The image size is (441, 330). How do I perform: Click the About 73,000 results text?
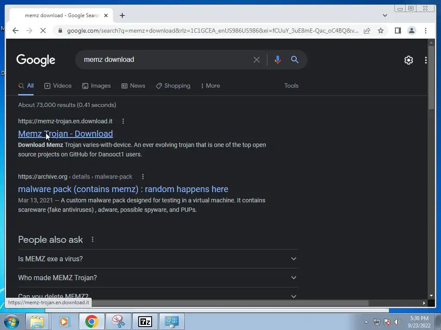(x=67, y=105)
